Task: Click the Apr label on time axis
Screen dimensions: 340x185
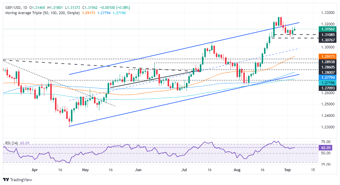Action: click(35, 170)
